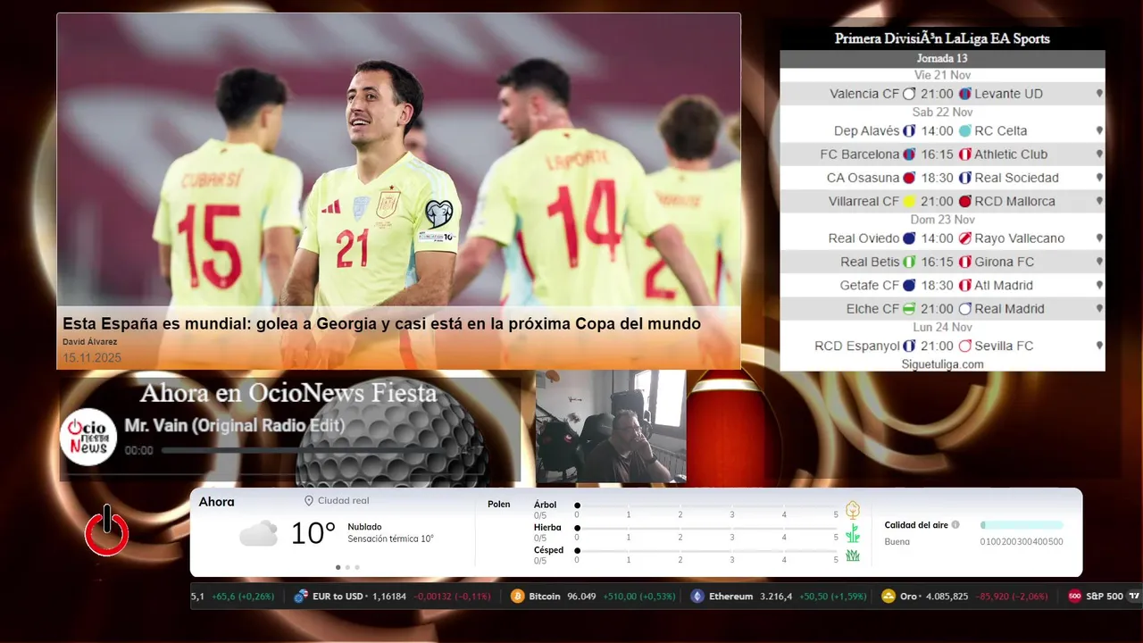Click the Árbol pollen level slider
The width and height of the screenshot is (1143, 643).
[706, 505]
